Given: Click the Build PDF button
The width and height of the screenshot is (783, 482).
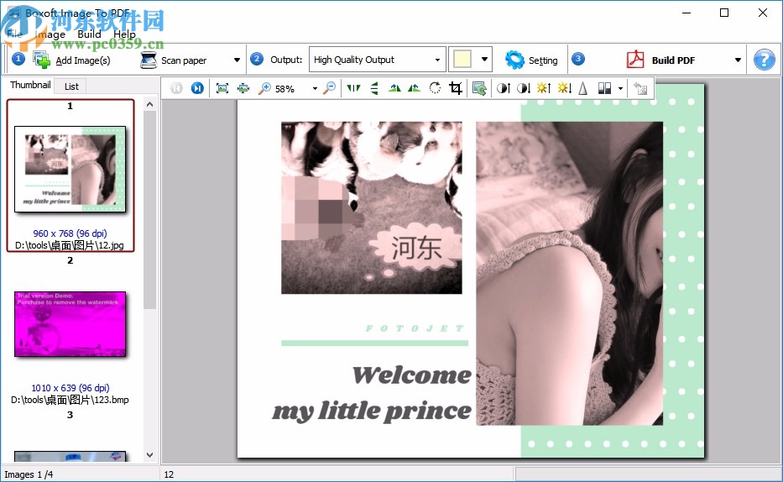Looking at the screenshot, I should click(673, 60).
